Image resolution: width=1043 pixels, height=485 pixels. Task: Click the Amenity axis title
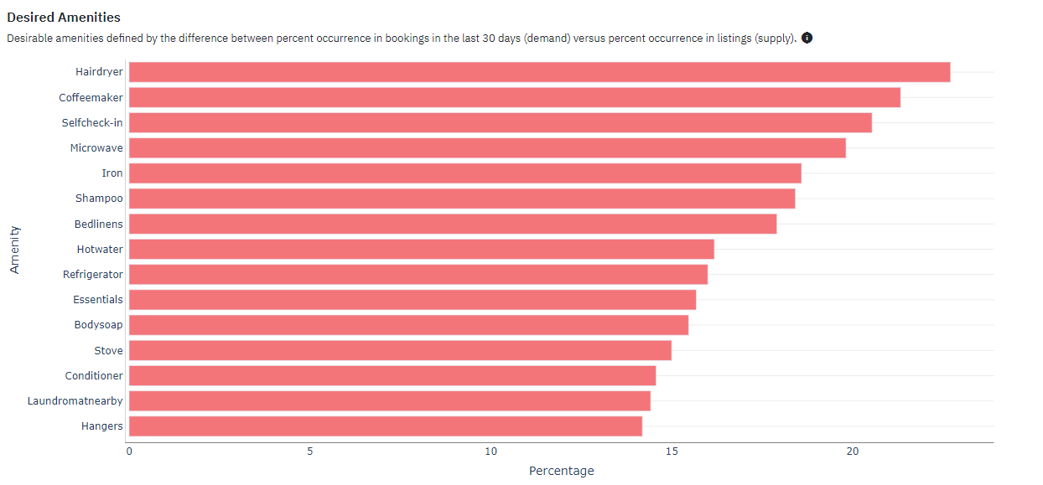14,249
